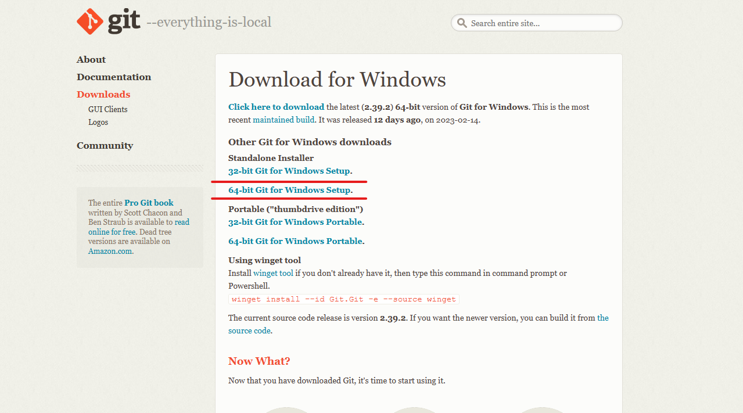
Task: Download 32-bit Git for Windows Setup
Action: [289, 171]
